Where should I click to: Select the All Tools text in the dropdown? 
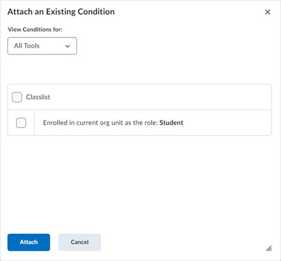(27, 46)
